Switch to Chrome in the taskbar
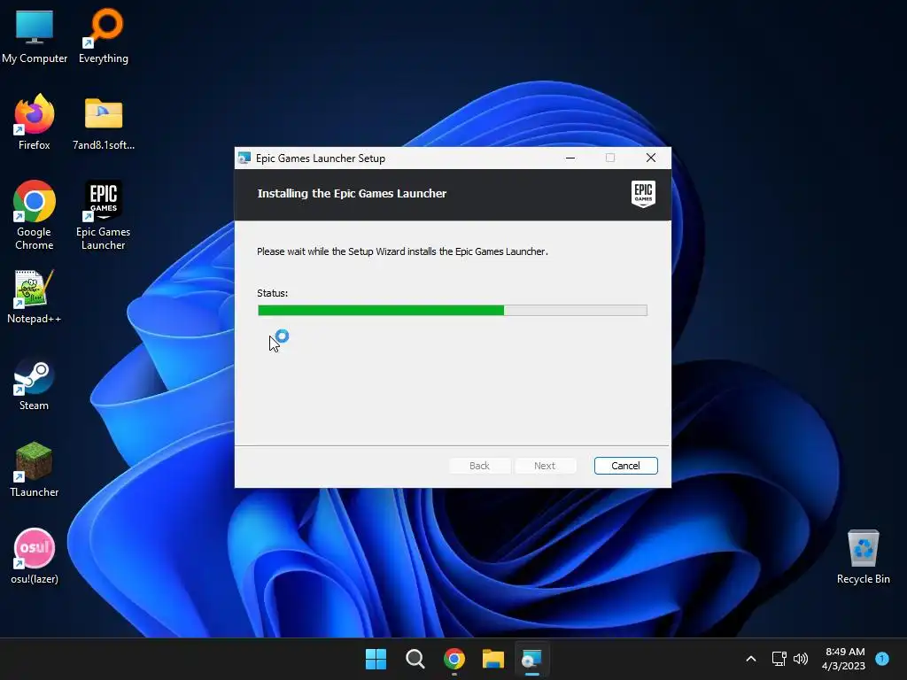 pyautogui.click(x=454, y=659)
